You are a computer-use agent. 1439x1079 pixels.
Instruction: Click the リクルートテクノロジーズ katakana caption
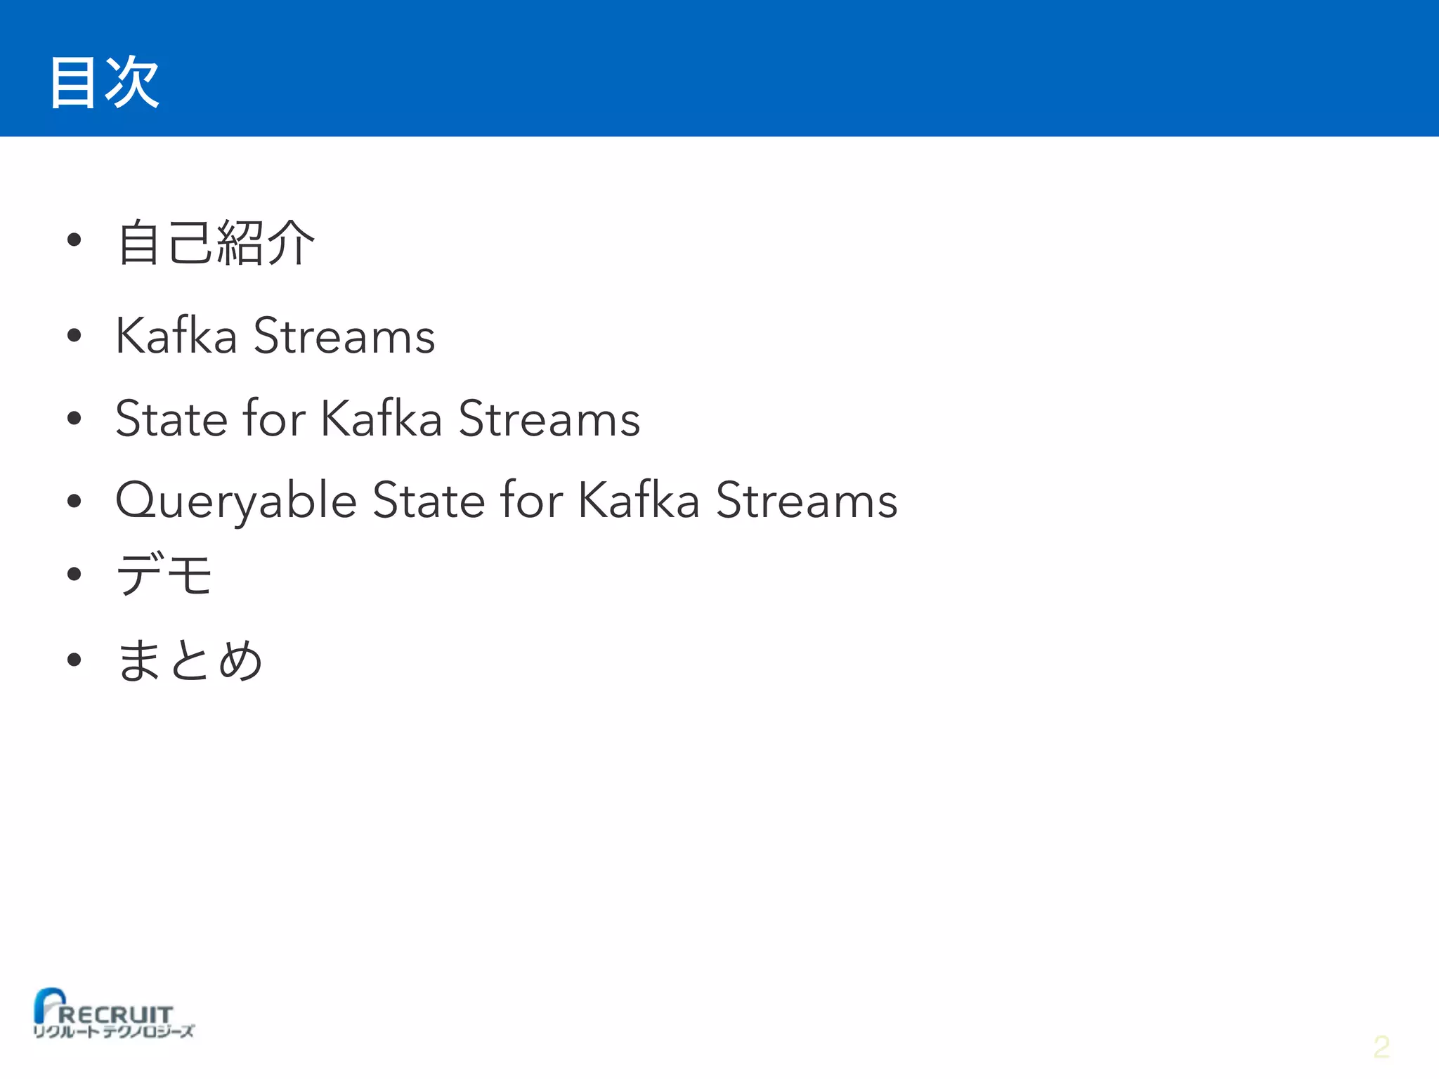pyautogui.click(x=114, y=1031)
